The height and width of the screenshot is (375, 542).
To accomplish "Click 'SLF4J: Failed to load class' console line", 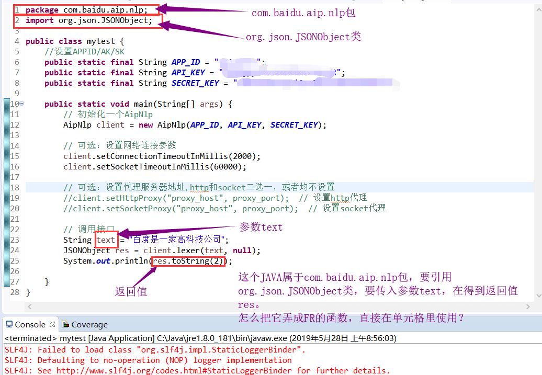I will point(155,350).
